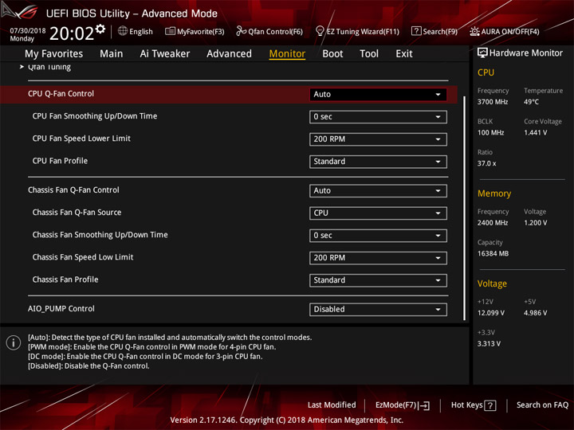Open AIO_PUMP Control dropdown

(x=378, y=309)
